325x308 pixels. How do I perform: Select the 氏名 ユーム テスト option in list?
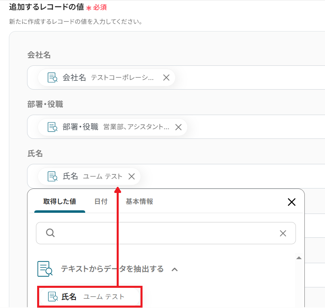90,297
